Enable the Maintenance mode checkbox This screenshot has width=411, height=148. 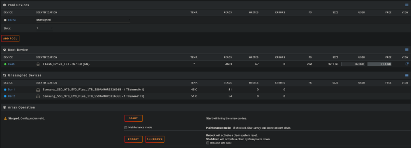click(126, 127)
